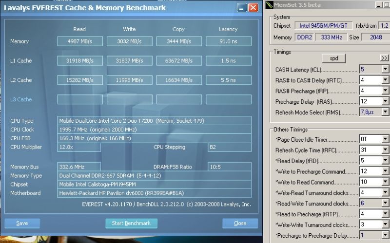Click the MemSet fsb/dram field 1:2
The image size is (390, 243).
point(384,26)
